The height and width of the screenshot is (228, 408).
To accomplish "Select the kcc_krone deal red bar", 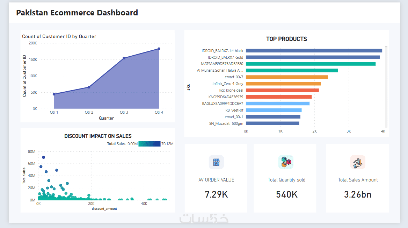I will (x=282, y=90).
